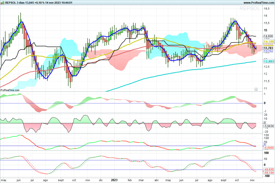Open the www.ProRealTime.com link
This screenshot has height=183, width=275.
pyautogui.click(x=259, y=3)
